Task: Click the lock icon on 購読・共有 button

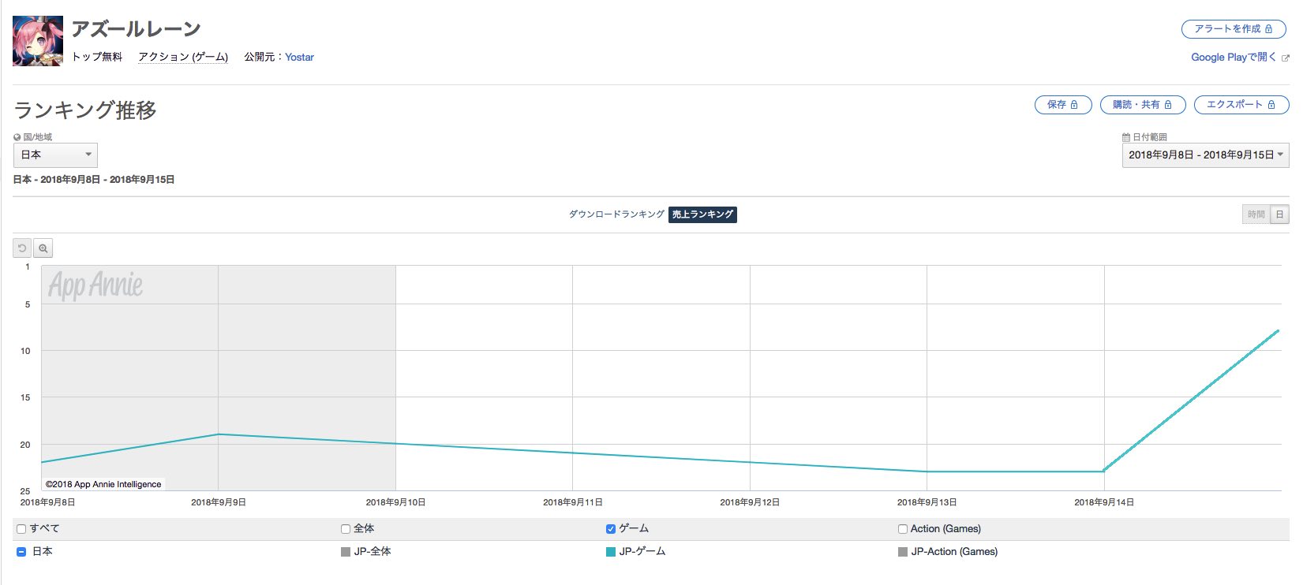Action: (x=1168, y=105)
